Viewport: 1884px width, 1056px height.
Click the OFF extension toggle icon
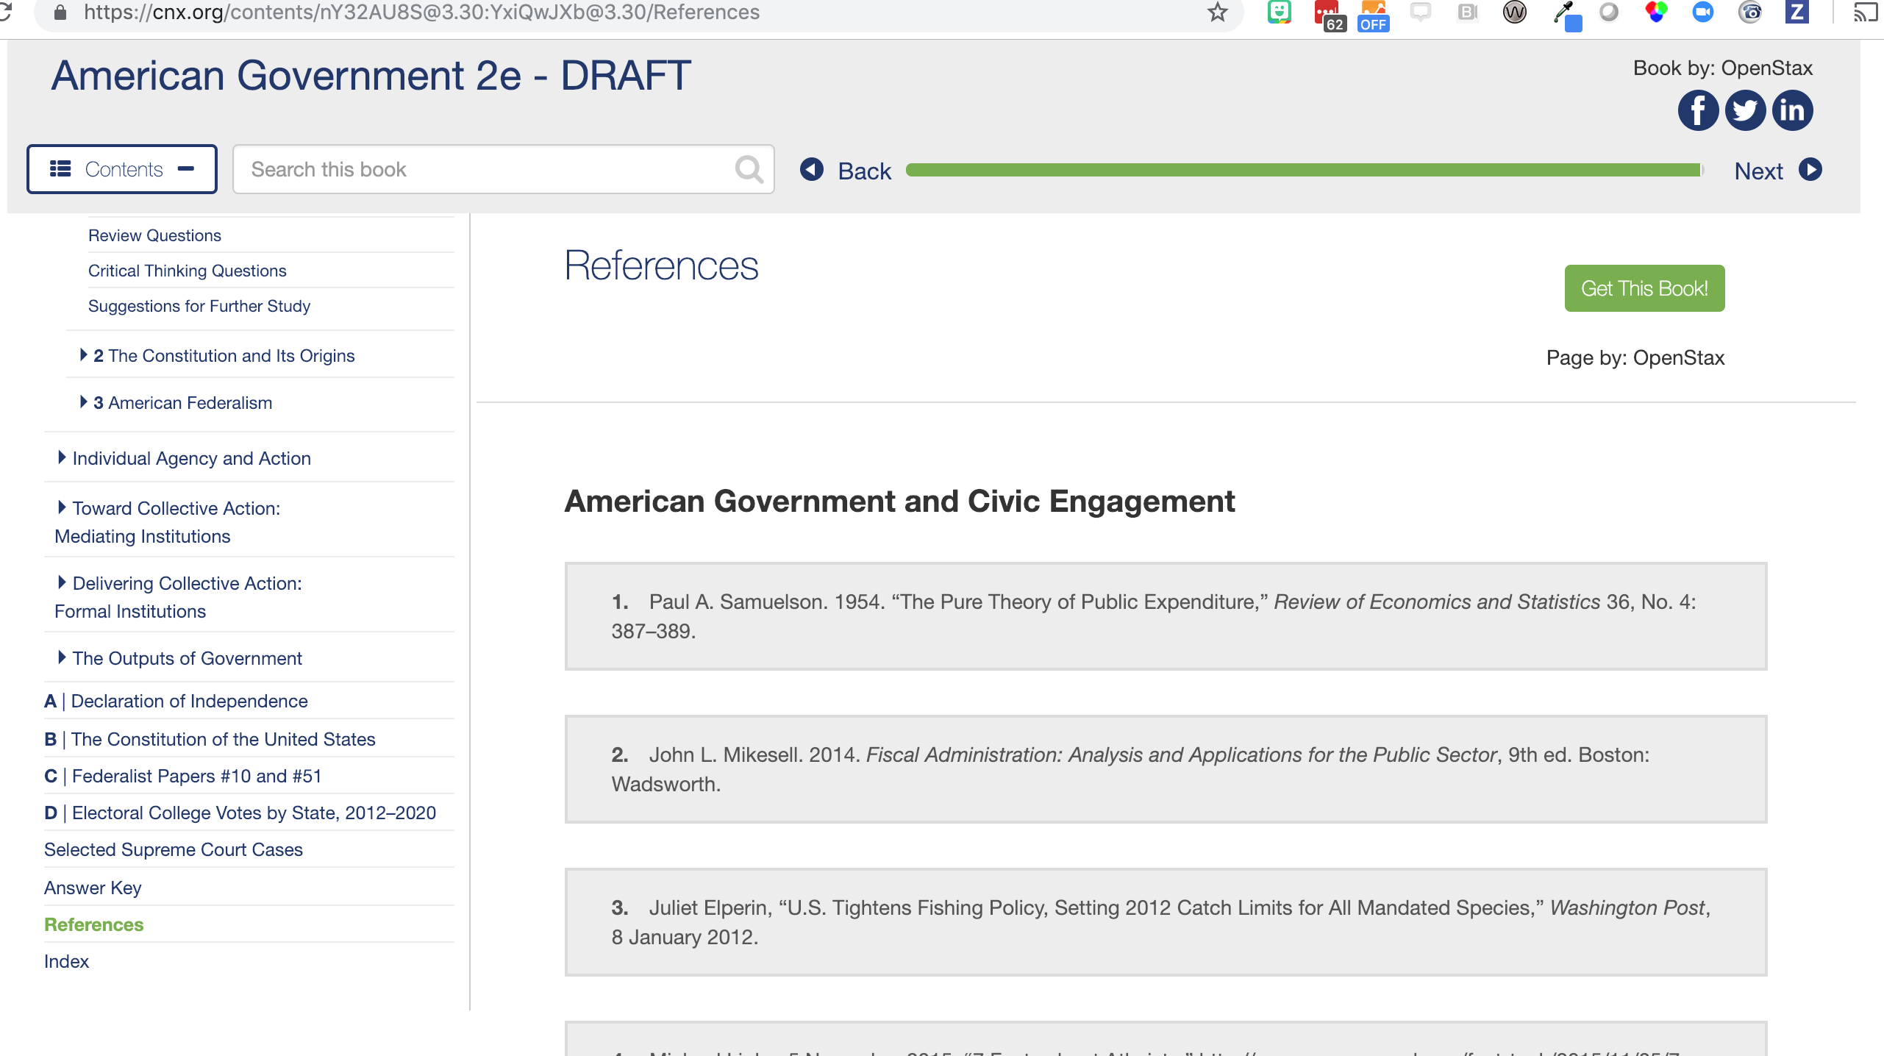coord(1373,15)
